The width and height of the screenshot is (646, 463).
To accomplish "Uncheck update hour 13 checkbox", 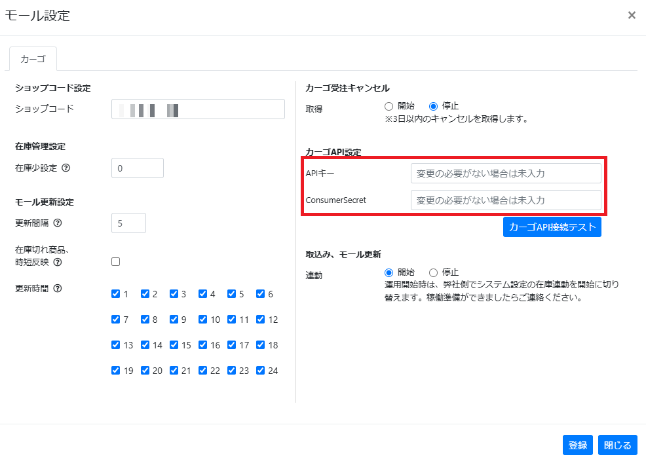I will pos(116,344).
